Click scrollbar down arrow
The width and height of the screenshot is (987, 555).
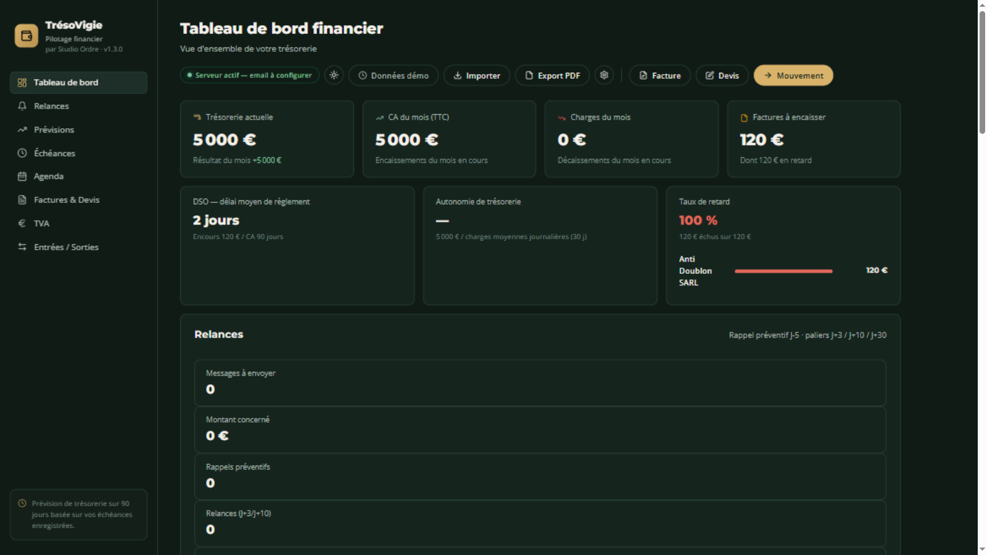(x=982, y=549)
